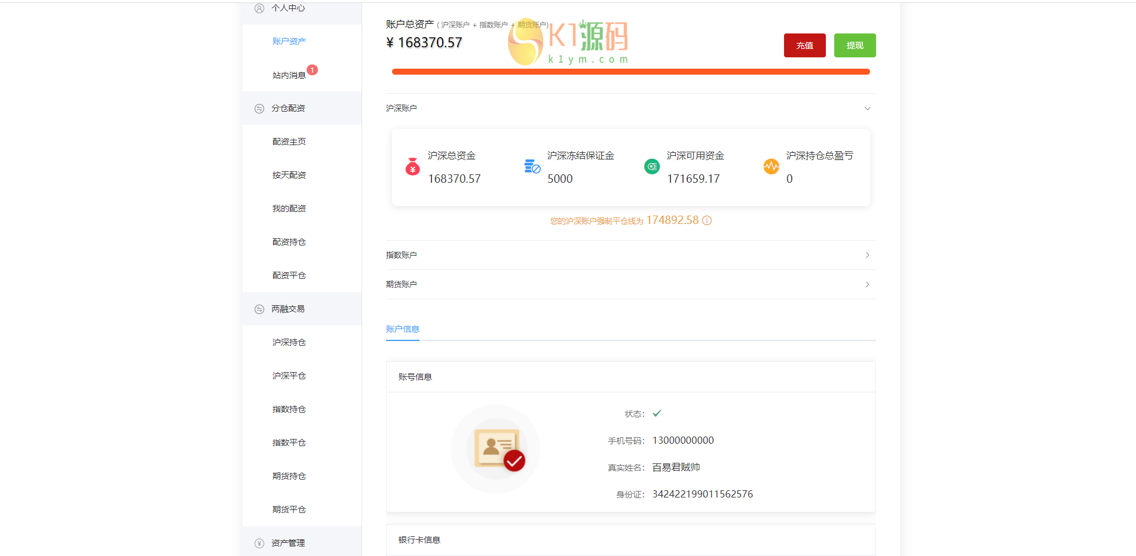Open 配资持仓 in the sidebar

[289, 242]
